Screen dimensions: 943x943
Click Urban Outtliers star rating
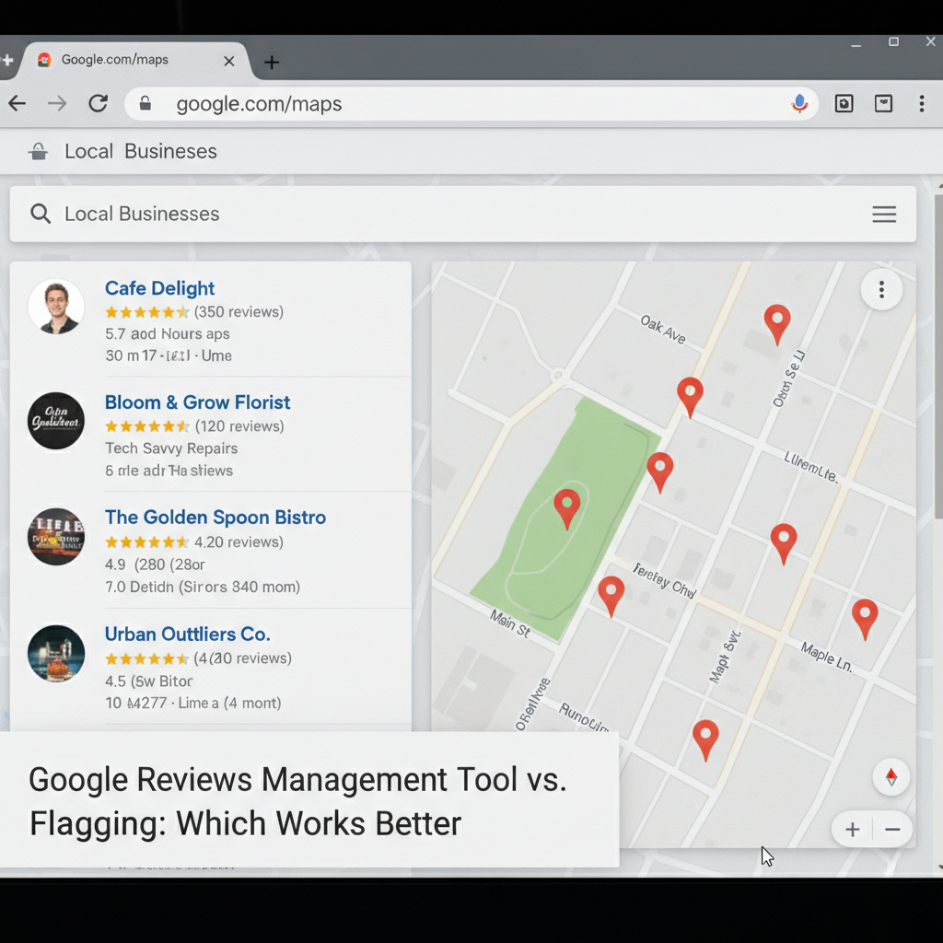pos(146,658)
